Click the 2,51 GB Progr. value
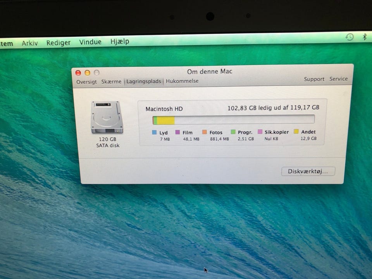Viewport: 372px width, 279px height. tap(246, 139)
